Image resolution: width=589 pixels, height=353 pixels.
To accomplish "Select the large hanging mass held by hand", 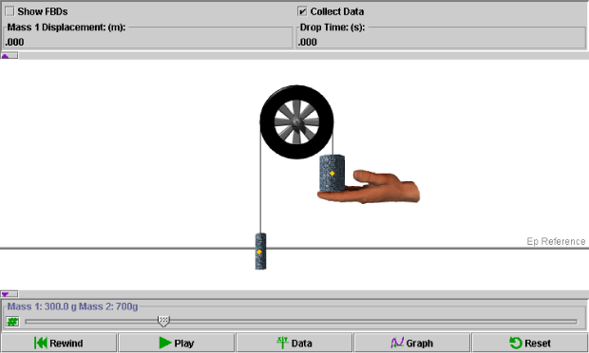I will [332, 174].
